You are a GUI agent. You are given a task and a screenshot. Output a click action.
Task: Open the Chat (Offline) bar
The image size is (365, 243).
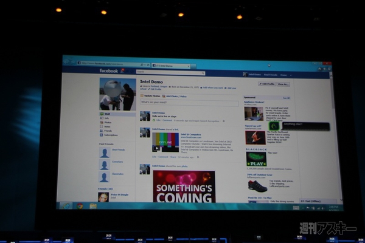(318, 201)
